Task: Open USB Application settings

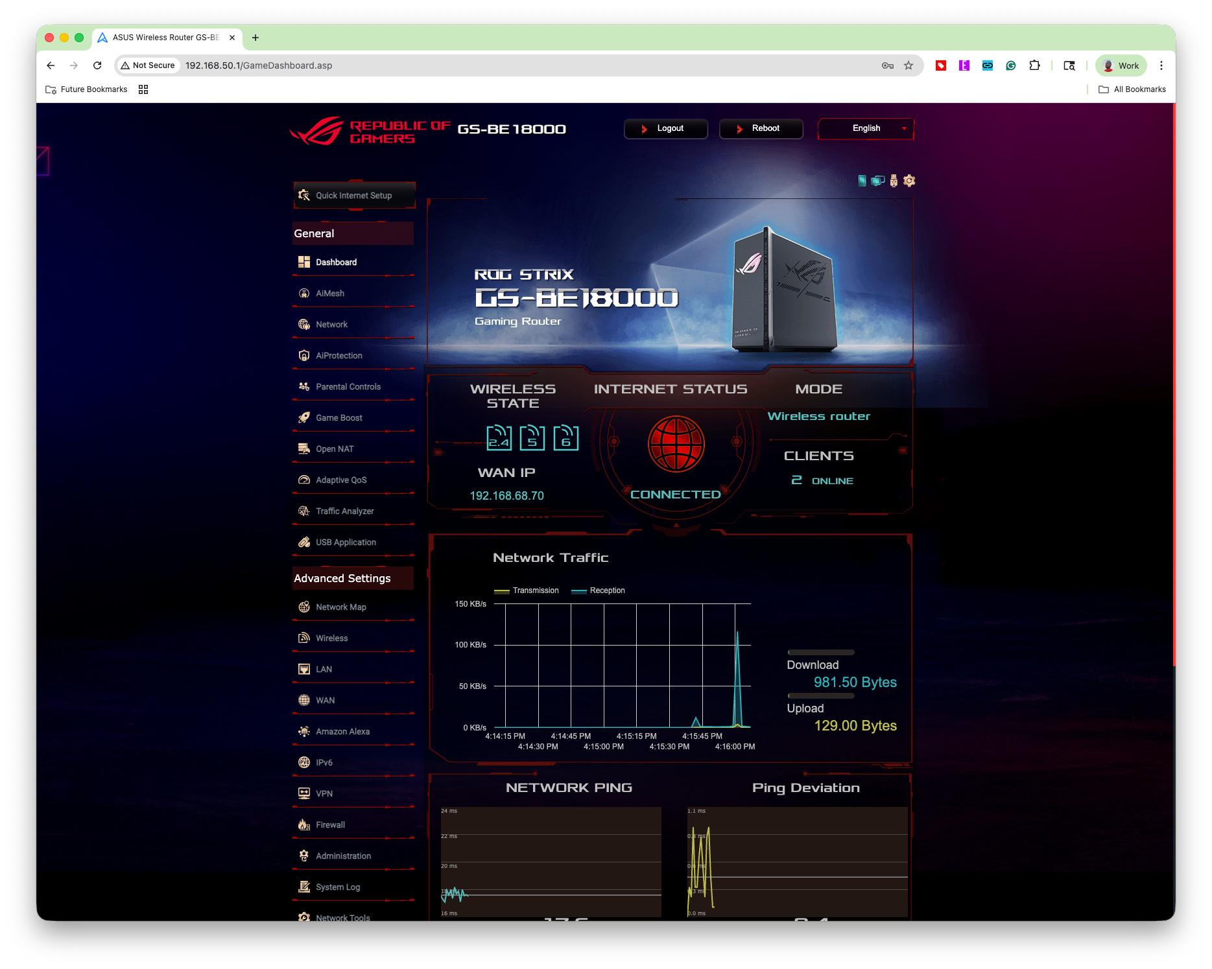Action: 346,542
